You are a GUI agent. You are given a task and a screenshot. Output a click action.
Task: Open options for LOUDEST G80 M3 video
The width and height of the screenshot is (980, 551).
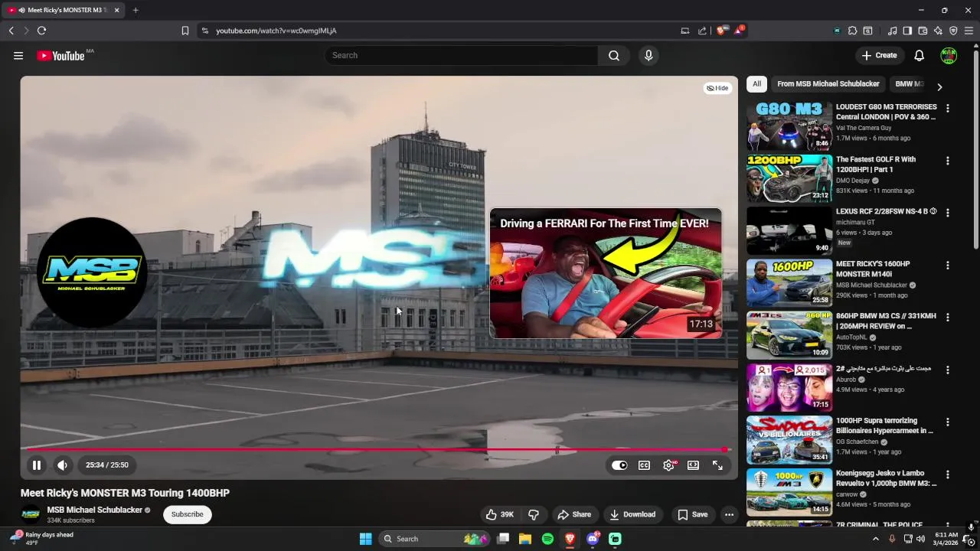947,109
